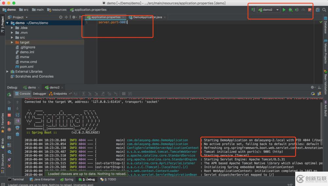328x186 pixels.
Task: Hide the Debug tool window
Action: [319, 87]
